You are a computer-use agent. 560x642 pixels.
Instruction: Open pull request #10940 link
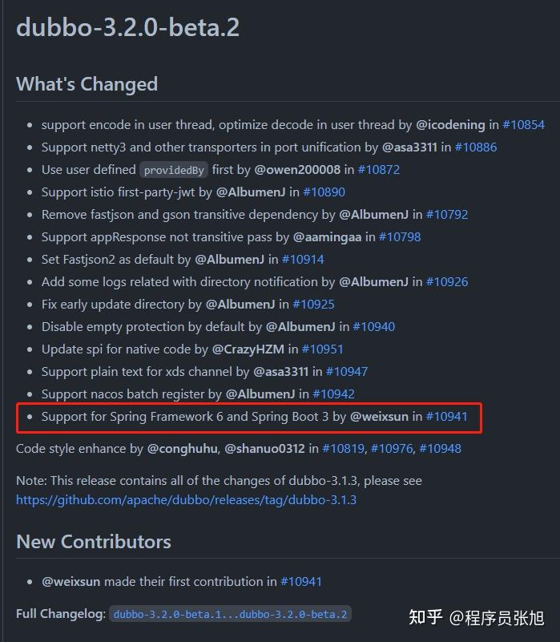374,327
